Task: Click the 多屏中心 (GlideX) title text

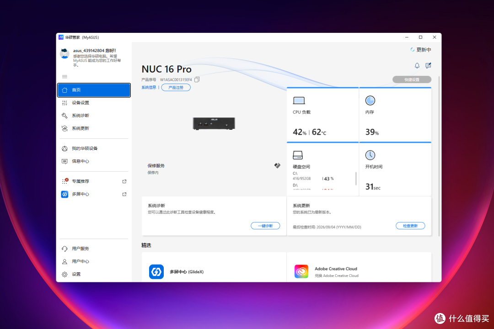Action: [x=187, y=272]
